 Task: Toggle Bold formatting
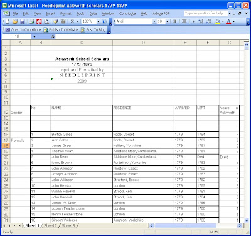175,21
